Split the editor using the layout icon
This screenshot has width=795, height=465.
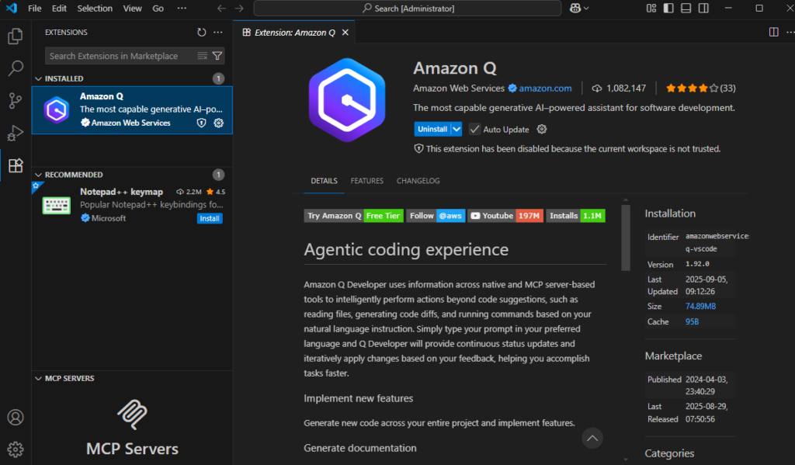773,32
